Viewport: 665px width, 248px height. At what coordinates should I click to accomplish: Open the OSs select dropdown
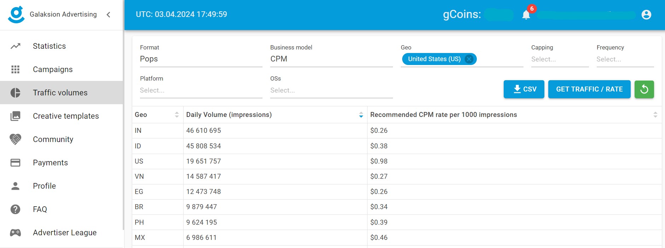click(331, 90)
